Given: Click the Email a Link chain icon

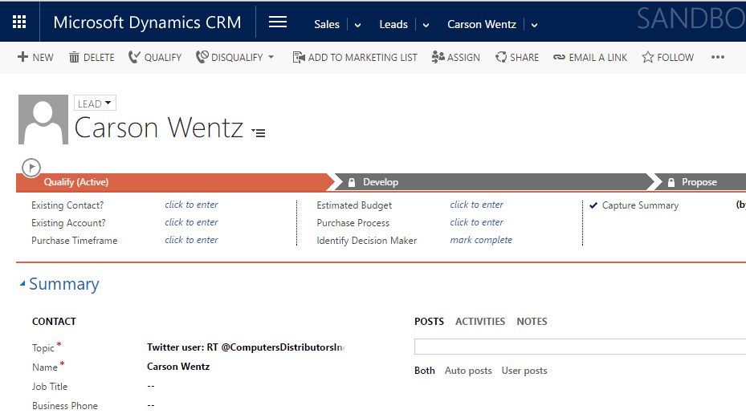Looking at the screenshot, I should click(559, 57).
